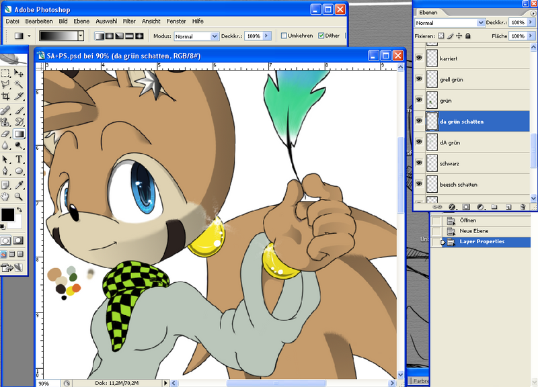Open the Fenster menu
The height and width of the screenshot is (387, 538).
click(176, 21)
